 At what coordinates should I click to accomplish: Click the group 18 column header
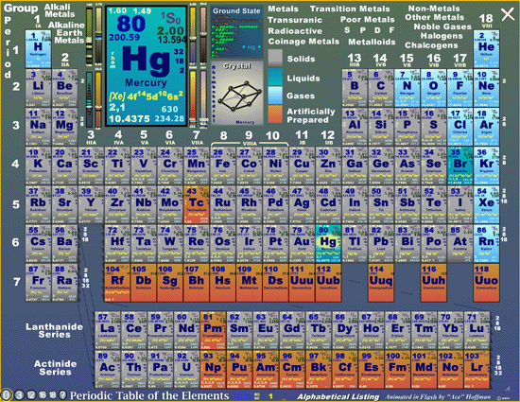click(x=486, y=20)
